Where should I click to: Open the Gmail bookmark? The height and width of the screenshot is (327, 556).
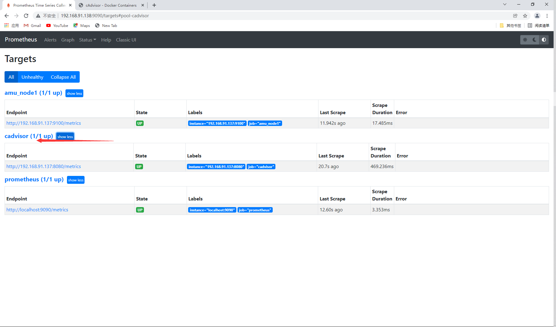(x=32, y=25)
